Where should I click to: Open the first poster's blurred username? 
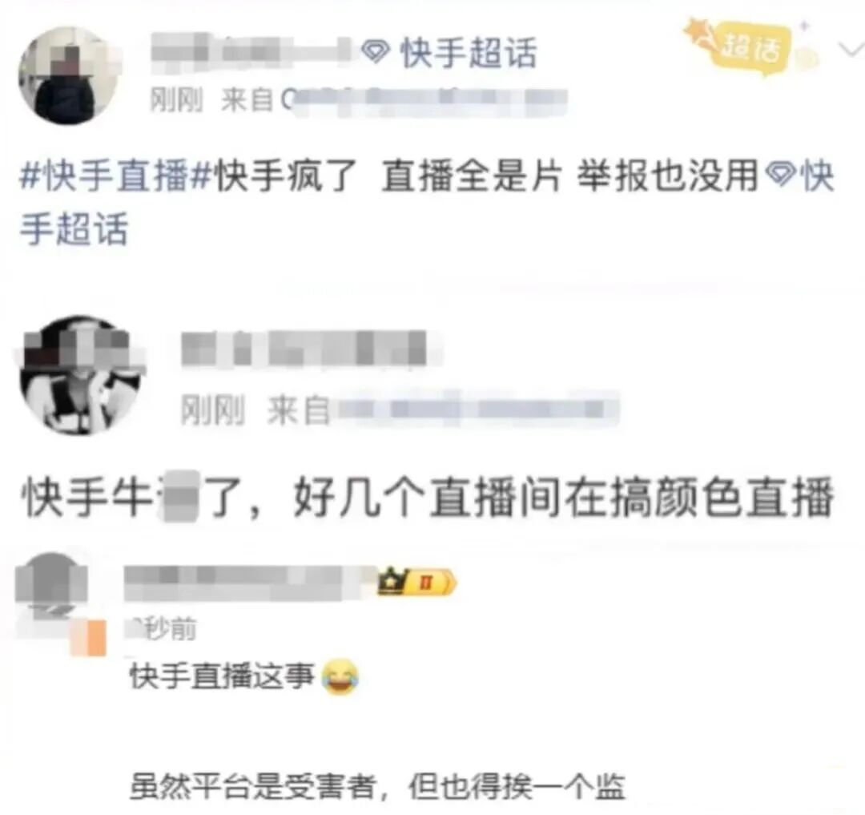[251, 52]
